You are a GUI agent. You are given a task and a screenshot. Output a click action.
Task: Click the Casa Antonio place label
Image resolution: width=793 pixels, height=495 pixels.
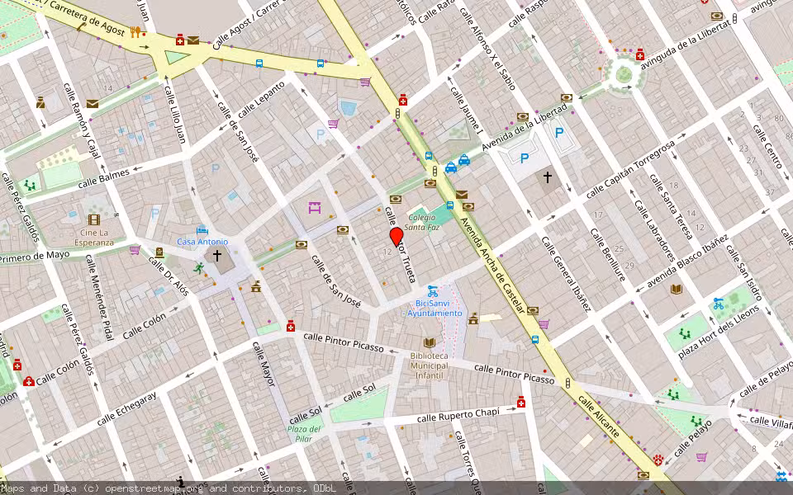[201, 242]
